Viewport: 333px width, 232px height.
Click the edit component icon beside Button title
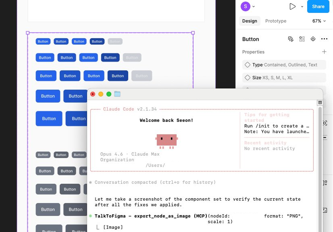[291, 39]
